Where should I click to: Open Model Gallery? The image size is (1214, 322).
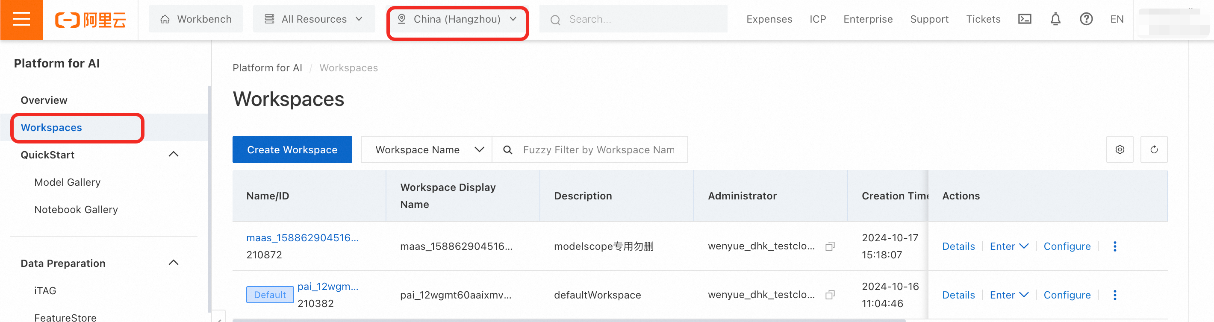(68, 182)
